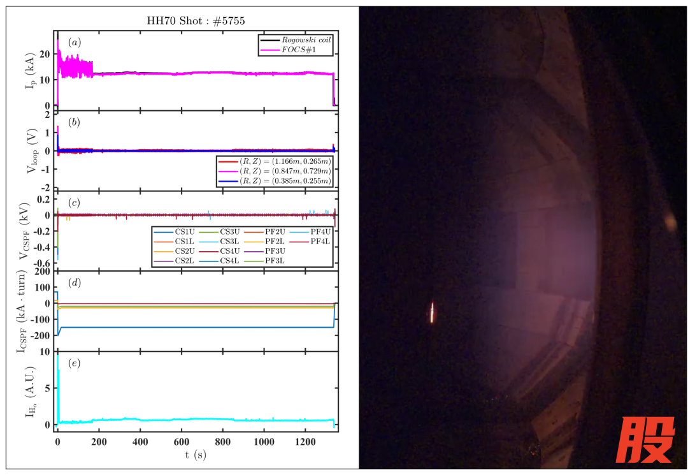The image size is (688, 475).
Task: Select the FOCS#1 legend label
Action: tap(303, 50)
